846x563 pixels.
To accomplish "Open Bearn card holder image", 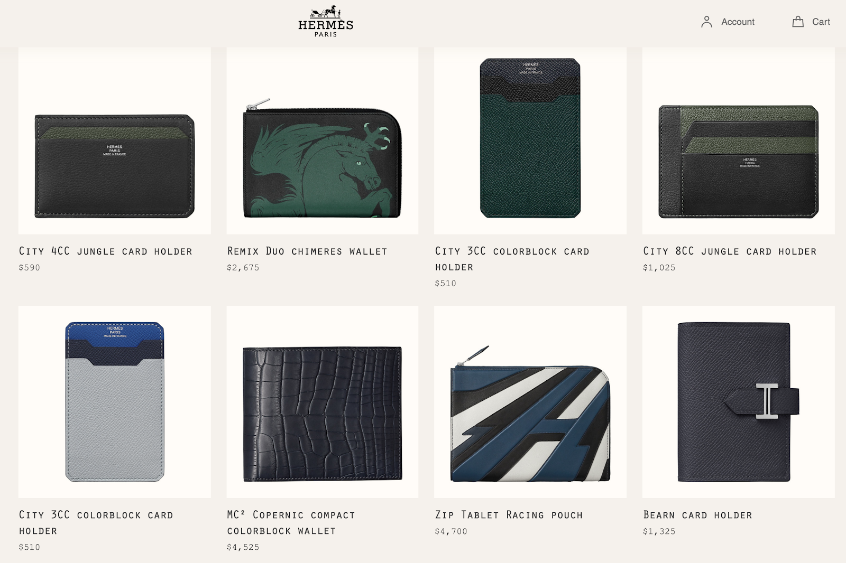I will point(739,402).
